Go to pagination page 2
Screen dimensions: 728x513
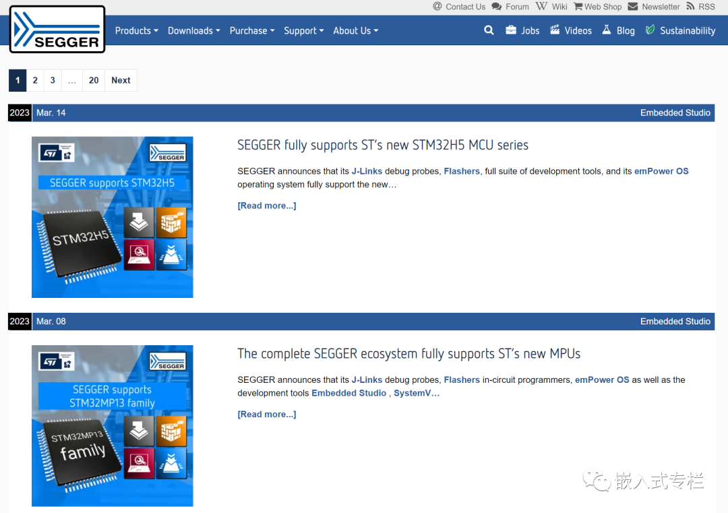coord(35,80)
